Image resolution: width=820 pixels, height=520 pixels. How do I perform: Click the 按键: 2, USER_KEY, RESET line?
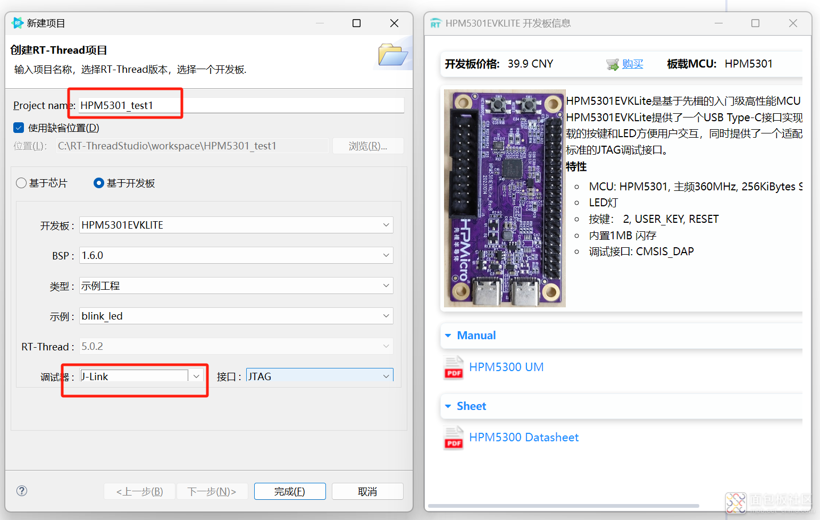pyautogui.click(x=654, y=219)
